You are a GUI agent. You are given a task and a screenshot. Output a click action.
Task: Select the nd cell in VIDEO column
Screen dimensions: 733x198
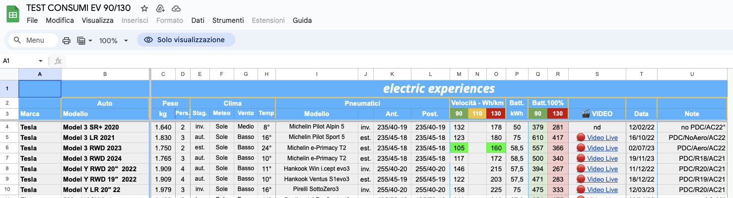(597, 127)
